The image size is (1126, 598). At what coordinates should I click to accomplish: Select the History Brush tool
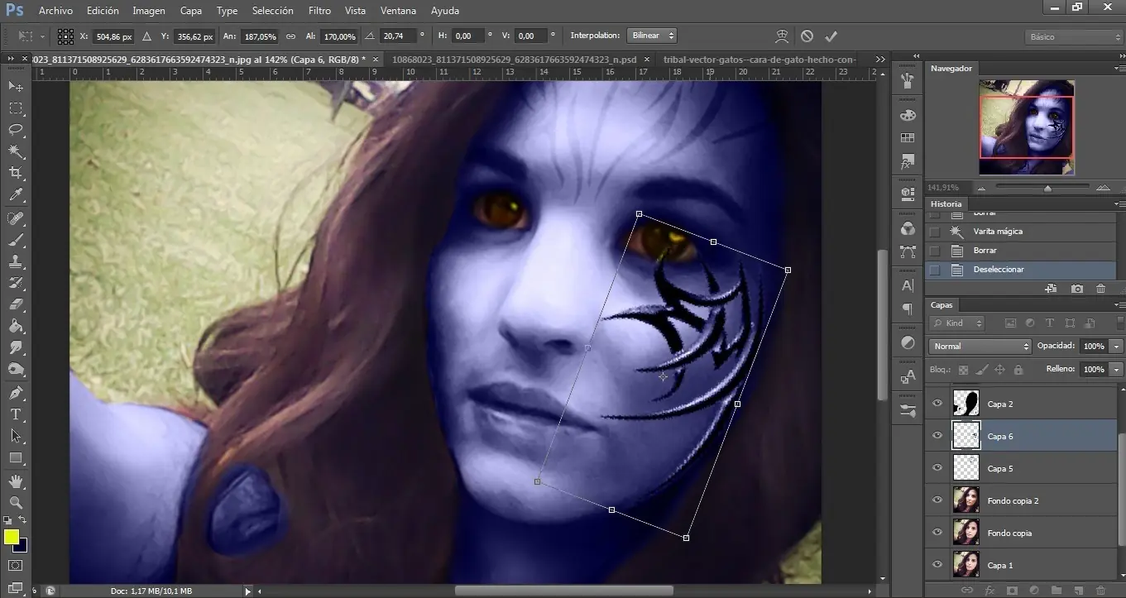(16, 283)
